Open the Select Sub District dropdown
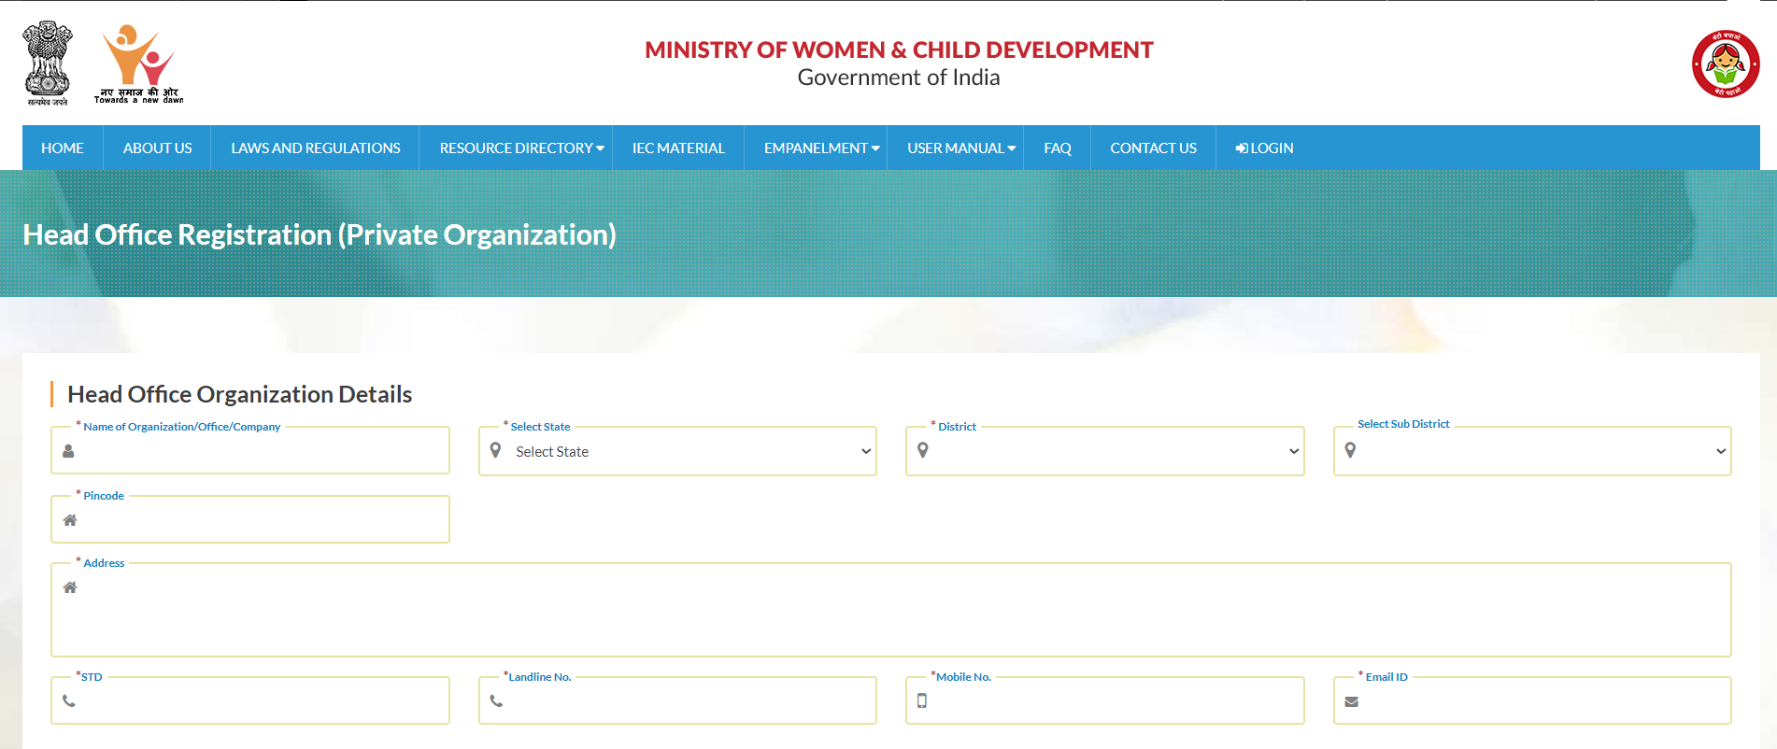Image resolution: width=1777 pixels, height=749 pixels. point(1531,452)
